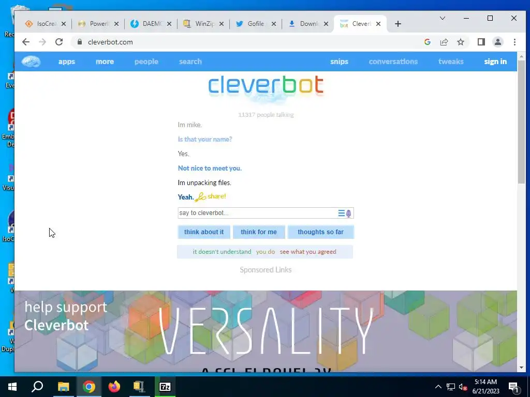Close the Cleverbot tab

[378, 24]
